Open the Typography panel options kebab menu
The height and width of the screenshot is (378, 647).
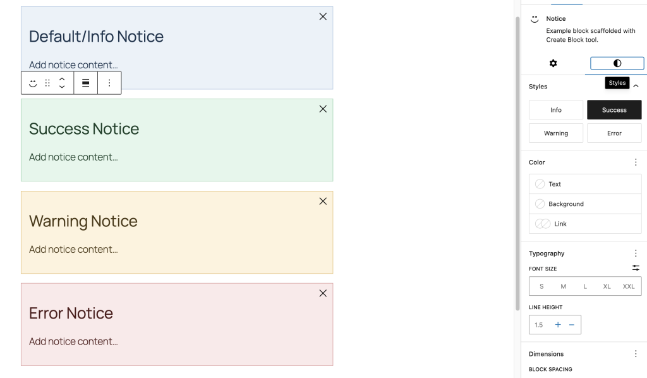coord(636,253)
